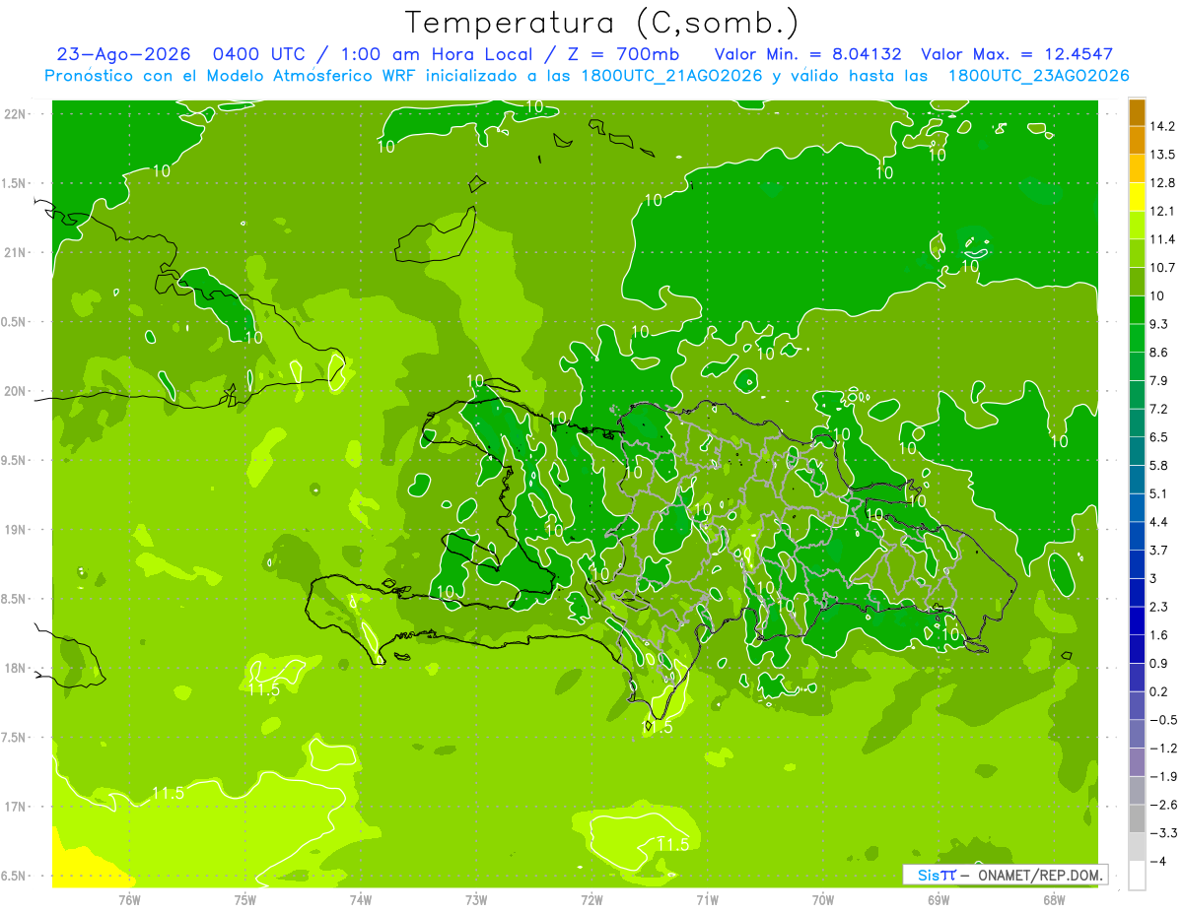This screenshot has width=1183, height=913.
Task: Pick the orange swatch above 14.2 in colorbar
Action: [1137, 112]
